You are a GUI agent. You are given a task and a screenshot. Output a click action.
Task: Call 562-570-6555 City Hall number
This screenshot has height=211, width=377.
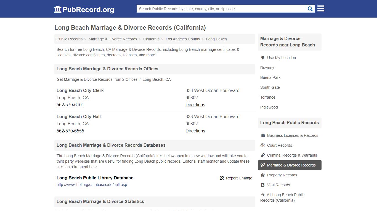point(70,131)
